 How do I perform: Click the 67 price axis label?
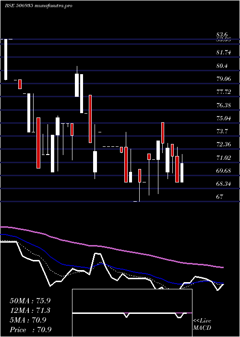[x=220, y=196]
